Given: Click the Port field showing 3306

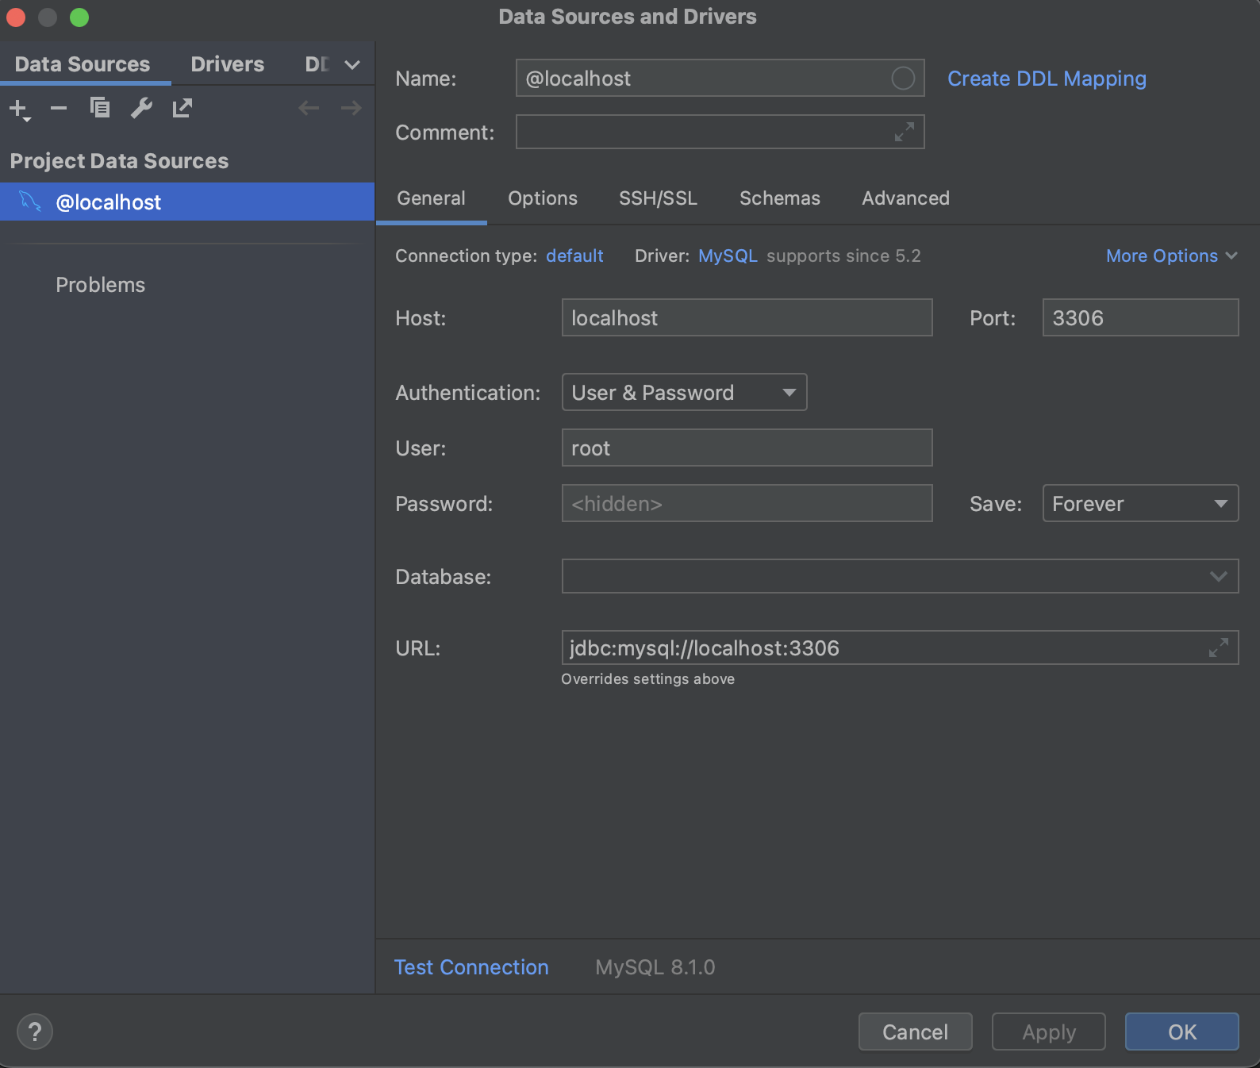Looking at the screenshot, I should click(x=1140, y=317).
